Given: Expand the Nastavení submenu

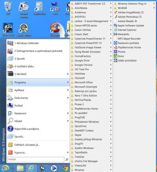Looking at the screenshot, I should pos(38,113).
